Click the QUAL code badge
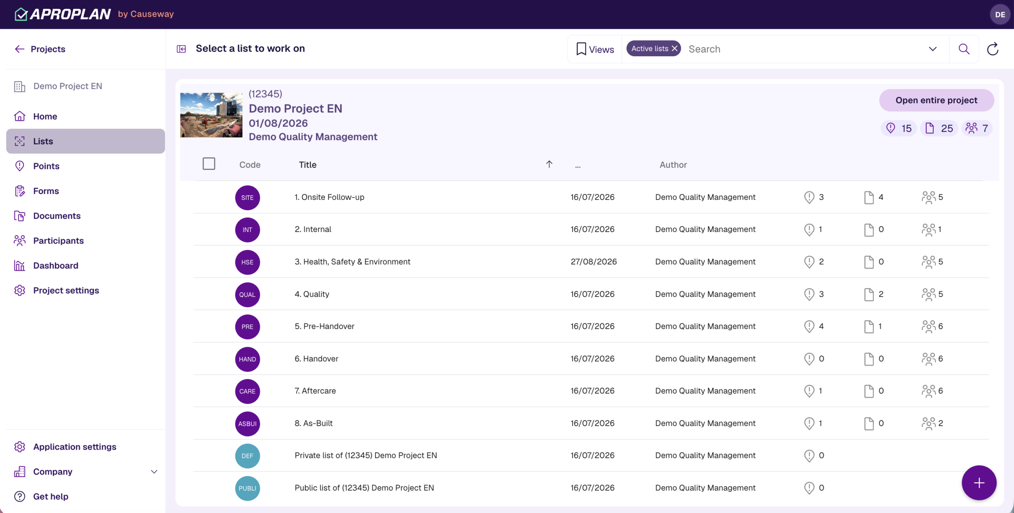Image resolution: width=1014 pixels, height=513 pixels. tap(248, 295)
